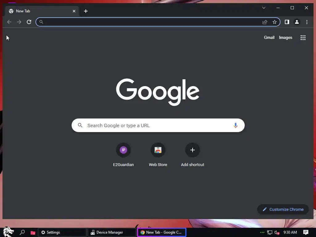Show hidden tray icons (three dots)
The width and height of the screenshot is (316, 237).
tap(262, 232)
